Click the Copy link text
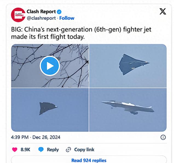Screen dimensions: 174x163 click(x=84, y=150)
